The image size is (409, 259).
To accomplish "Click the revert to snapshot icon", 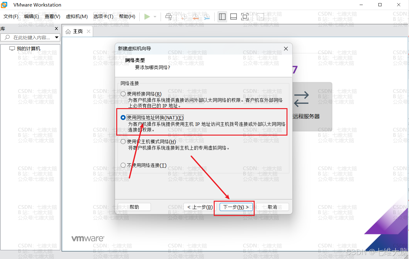I will (x=196, y=17).
